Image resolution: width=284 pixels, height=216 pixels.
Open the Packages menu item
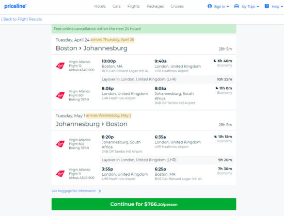(155, 6)
